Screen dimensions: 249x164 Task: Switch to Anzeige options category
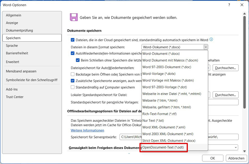(x=32, y=23)
